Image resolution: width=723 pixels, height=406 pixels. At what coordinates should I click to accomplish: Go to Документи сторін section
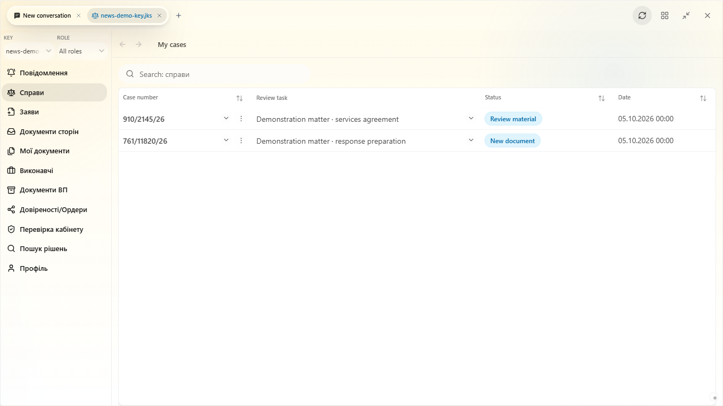coord(55,131)
